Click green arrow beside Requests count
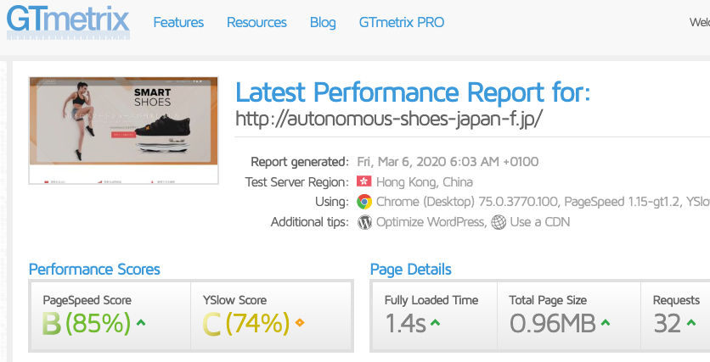 pyautogui.click(x=691, y=323)
